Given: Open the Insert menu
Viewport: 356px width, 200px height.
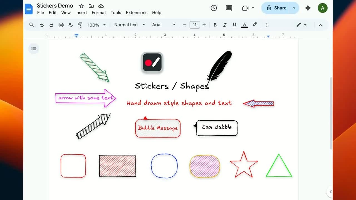Looking at the screenshot, I should [81, 13].
